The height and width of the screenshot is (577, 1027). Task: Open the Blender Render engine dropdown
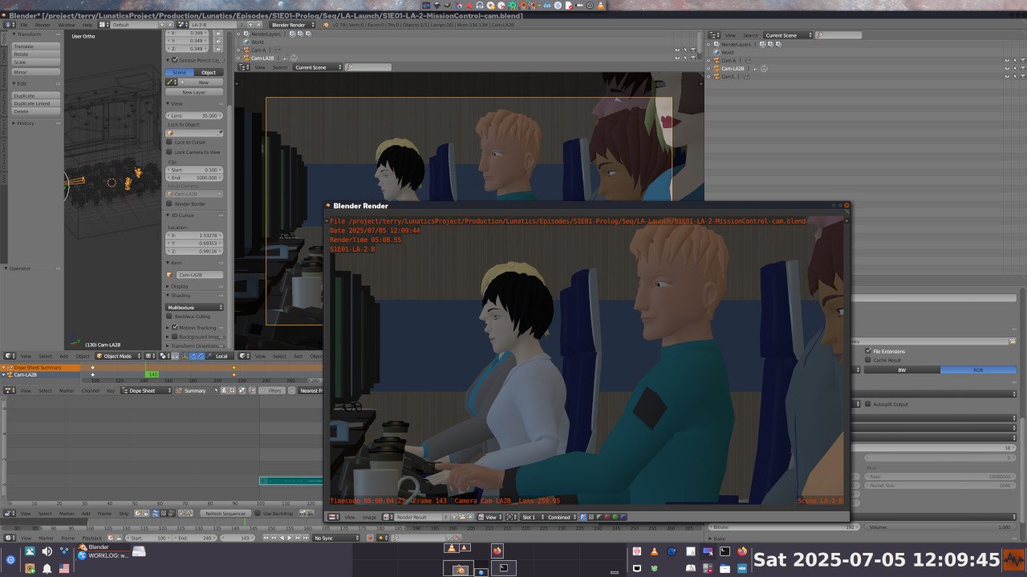(x=292, y=25)
